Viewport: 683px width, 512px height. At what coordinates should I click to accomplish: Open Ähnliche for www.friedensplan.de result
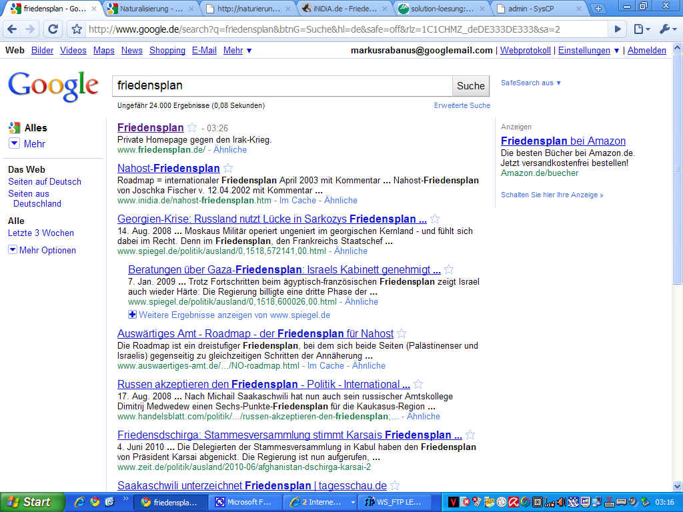pyautogui.click(x=229, y=149)
